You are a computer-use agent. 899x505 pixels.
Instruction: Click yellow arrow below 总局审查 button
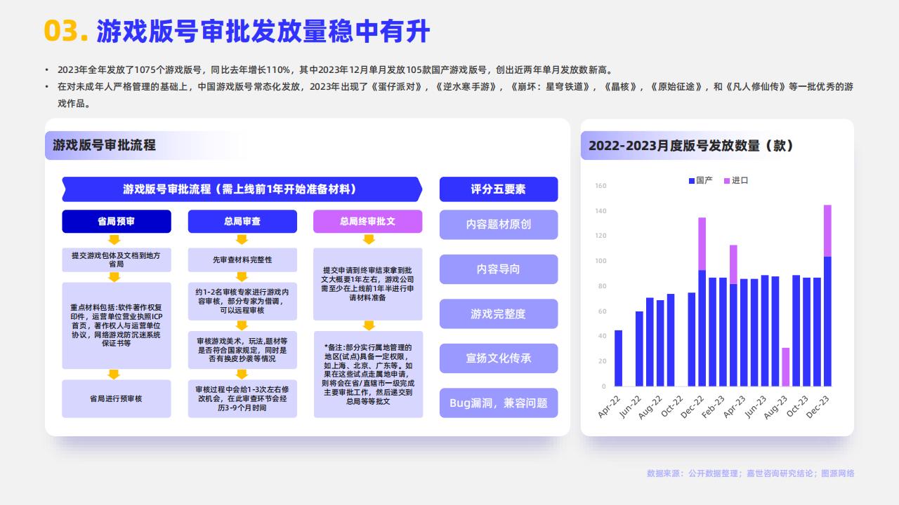click(x=242, y=239)
